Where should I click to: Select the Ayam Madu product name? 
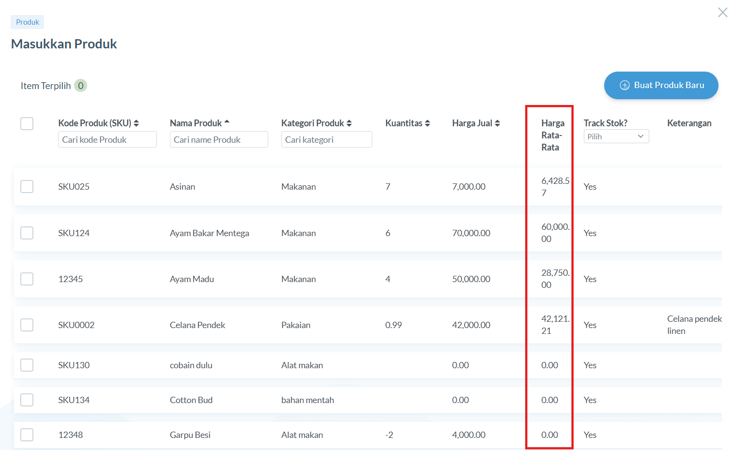(x=192, y=279)
